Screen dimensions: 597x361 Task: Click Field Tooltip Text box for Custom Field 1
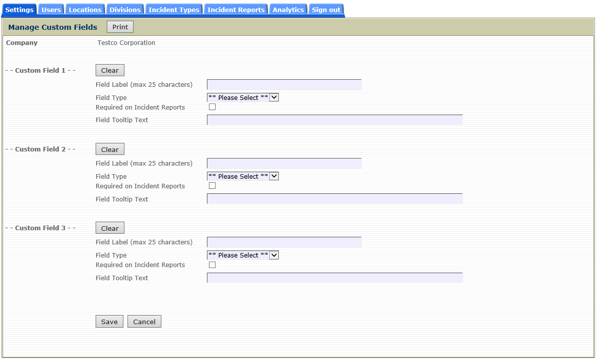point(334,120)
